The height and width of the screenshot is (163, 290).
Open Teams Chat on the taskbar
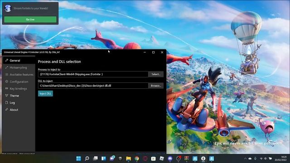[x=112, y=158]
